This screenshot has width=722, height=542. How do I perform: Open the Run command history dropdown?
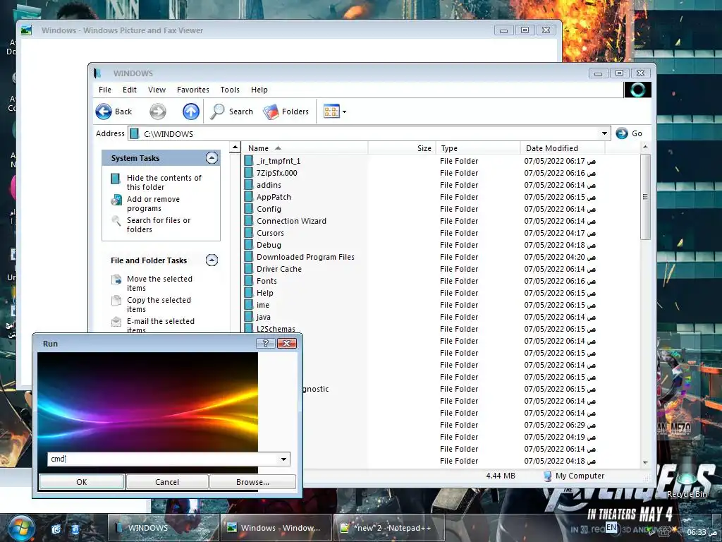[x=283, y=459]
